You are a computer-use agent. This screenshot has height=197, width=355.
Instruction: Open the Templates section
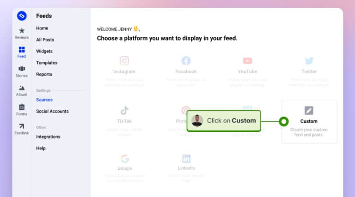coord(47,63)
